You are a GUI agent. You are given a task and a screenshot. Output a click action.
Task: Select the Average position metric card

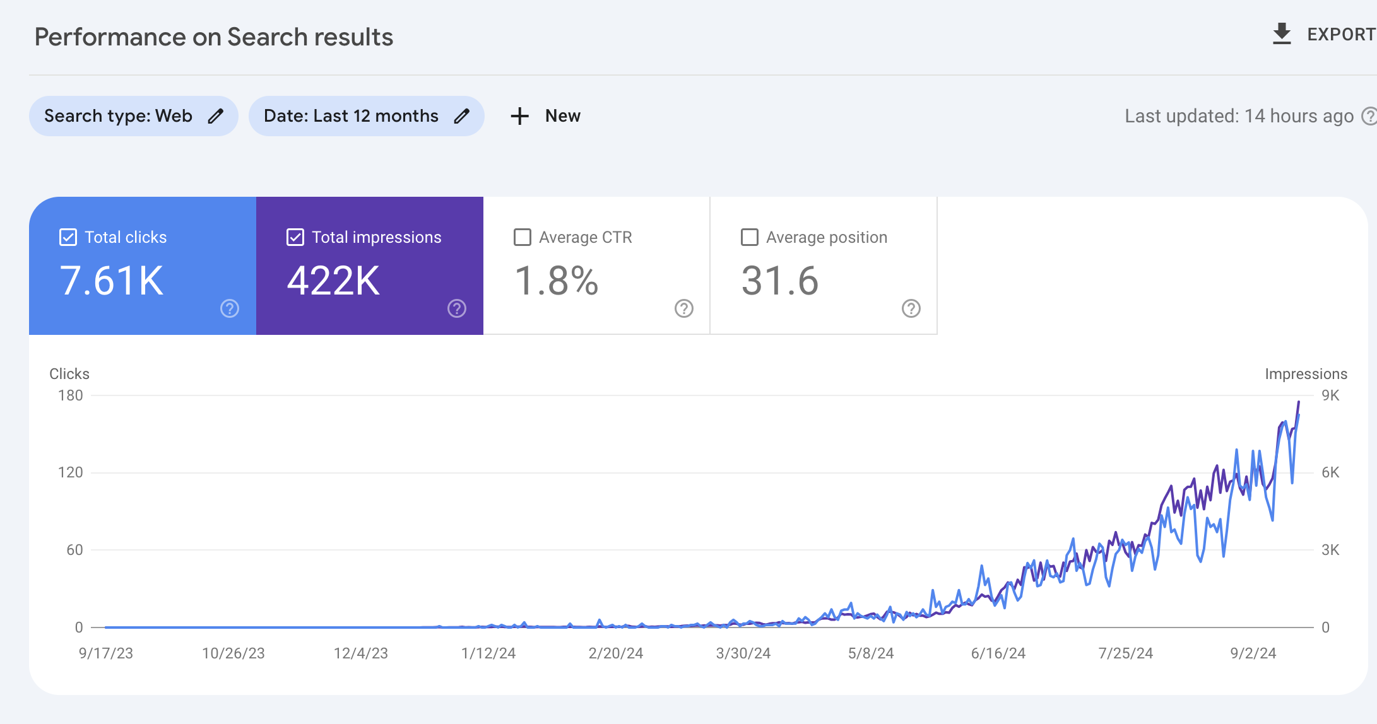click(x=824, y=265)
